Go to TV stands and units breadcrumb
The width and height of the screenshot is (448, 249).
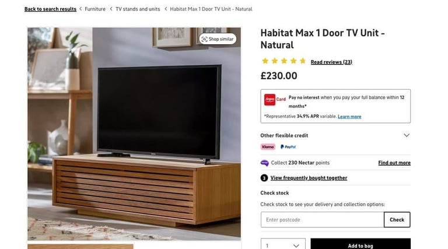pos(138,9)
